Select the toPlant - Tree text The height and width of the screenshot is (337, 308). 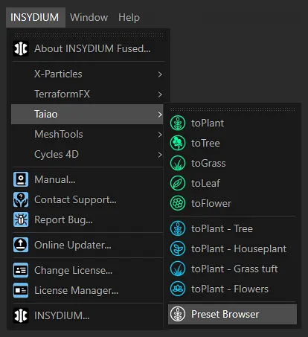pyautogui.click(x=222, y=229)
